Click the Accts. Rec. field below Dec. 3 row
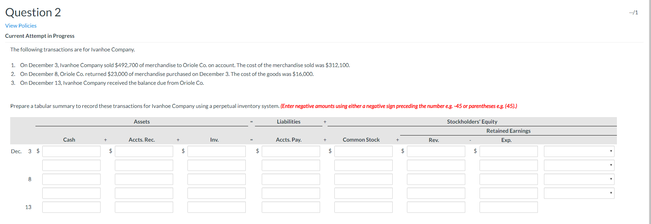 (144, 165)
